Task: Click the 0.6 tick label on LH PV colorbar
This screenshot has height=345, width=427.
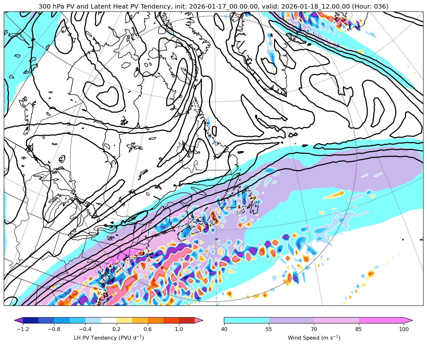Action: pyautogui.click(x=148, y=329)
